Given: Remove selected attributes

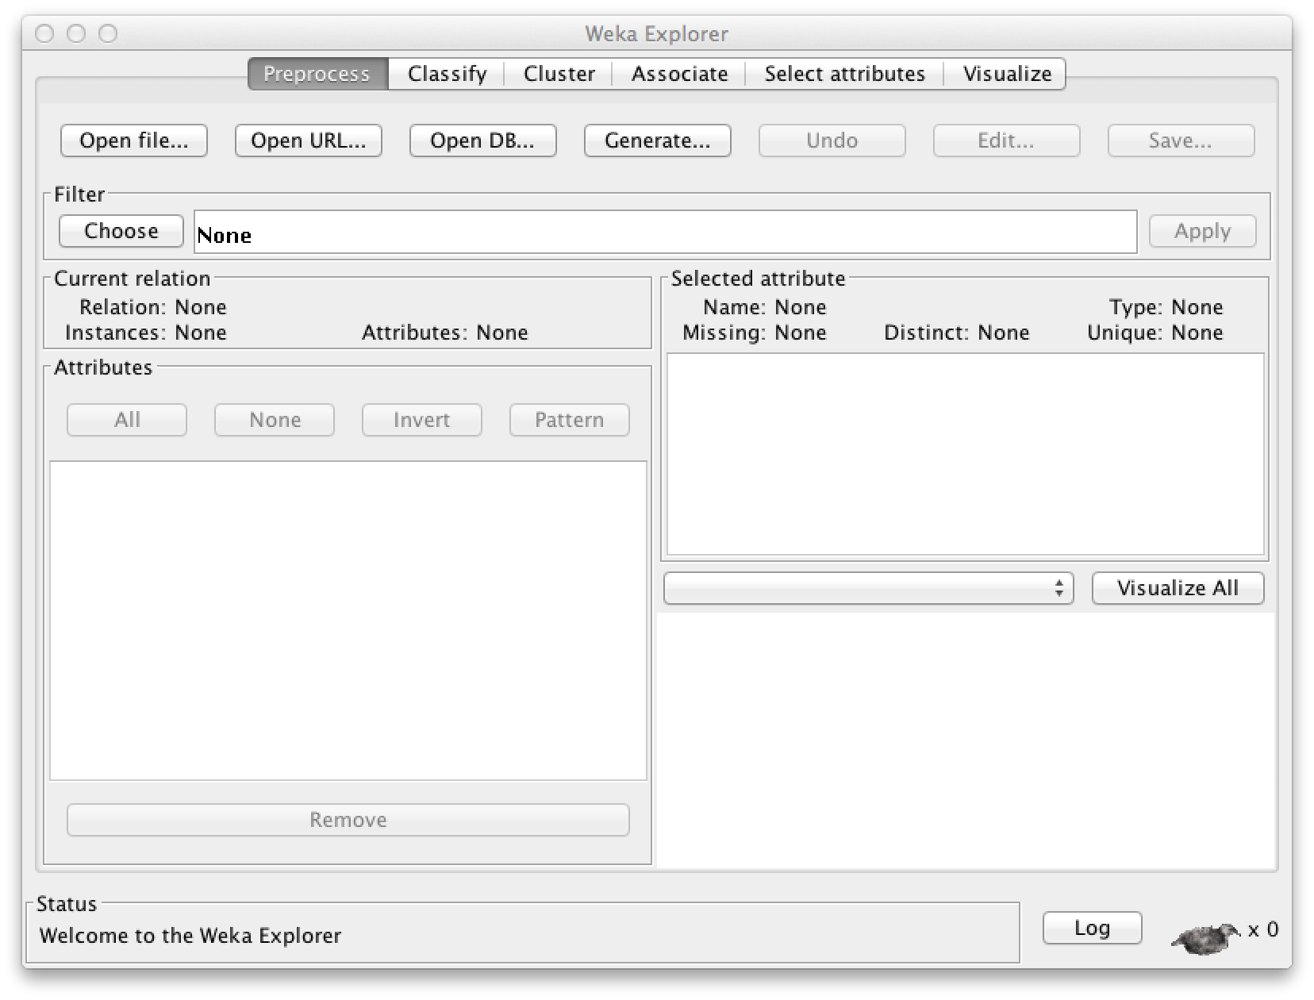Looking at the screenshot, I should point(348,820).
